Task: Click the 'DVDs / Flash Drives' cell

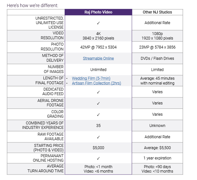Action: coord(157,58)
